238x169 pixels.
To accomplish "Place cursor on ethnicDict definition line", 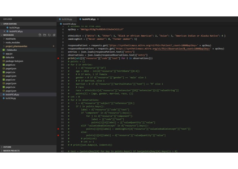I will pos(147,36).
